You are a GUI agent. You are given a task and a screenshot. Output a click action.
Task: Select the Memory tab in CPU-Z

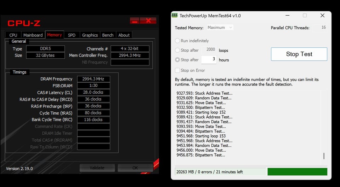coord(55,35)
